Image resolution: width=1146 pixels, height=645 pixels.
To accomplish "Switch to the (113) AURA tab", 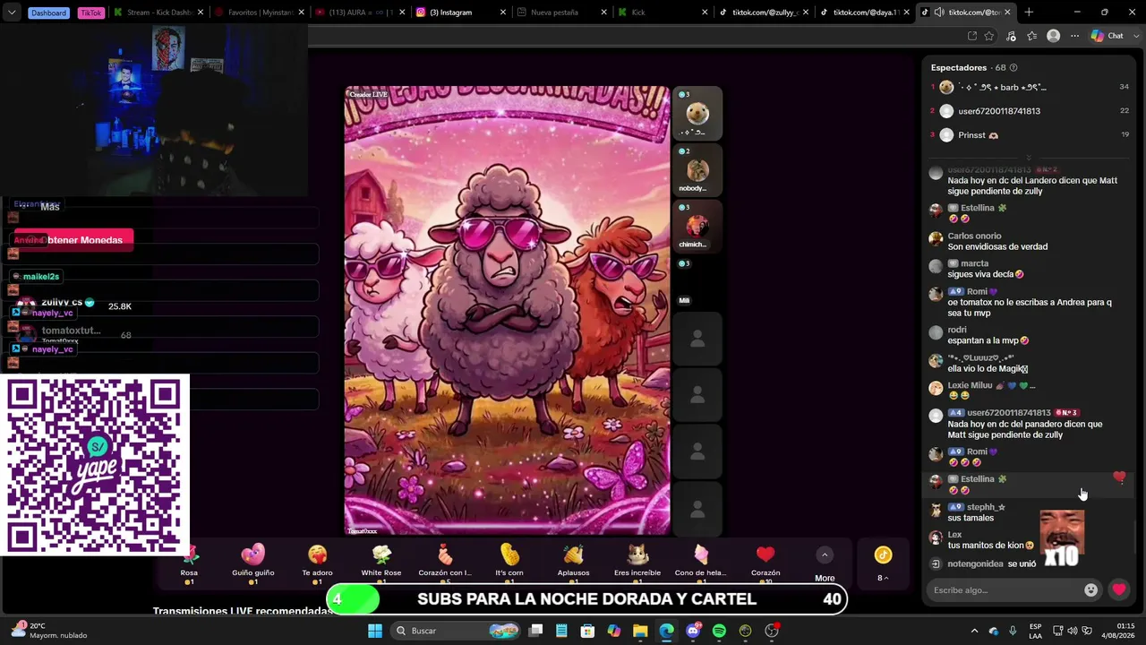I will (x=360, y=13).
